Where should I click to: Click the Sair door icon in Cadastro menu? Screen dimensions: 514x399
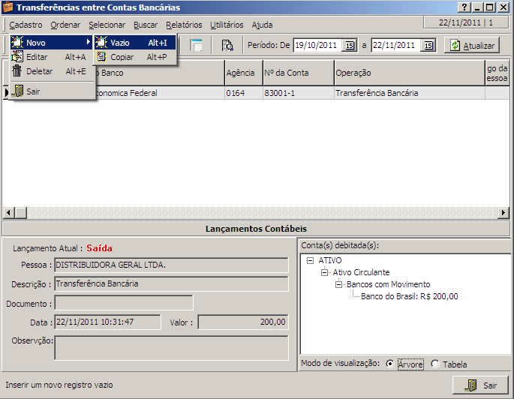pyautogui.click(x=17, y=91)
